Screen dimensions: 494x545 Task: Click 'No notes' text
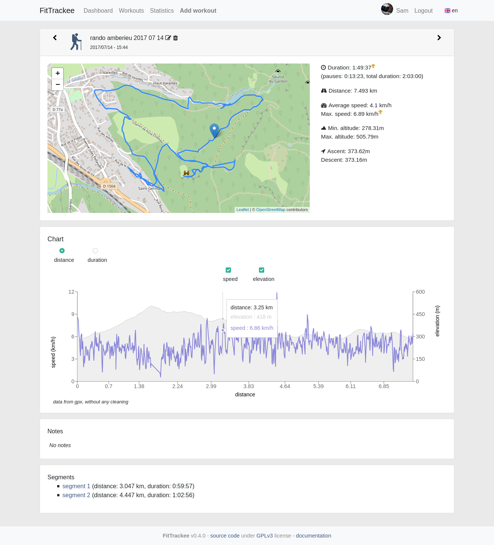(60, 445)
